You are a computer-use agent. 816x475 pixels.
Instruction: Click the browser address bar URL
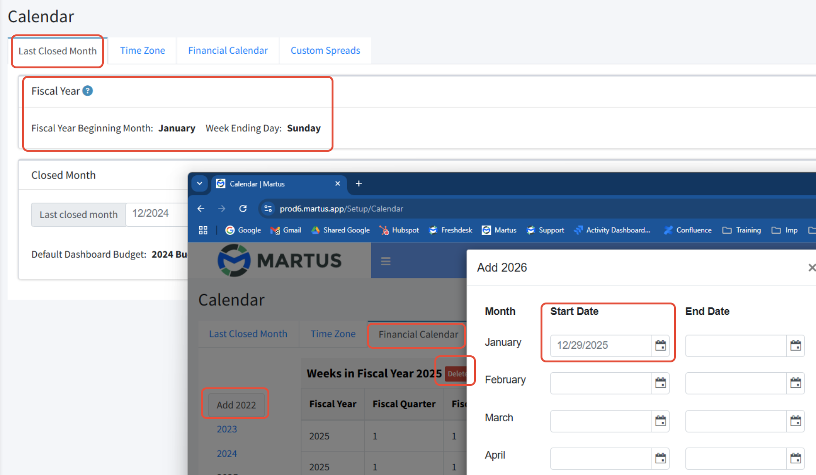tap(341, 209)
